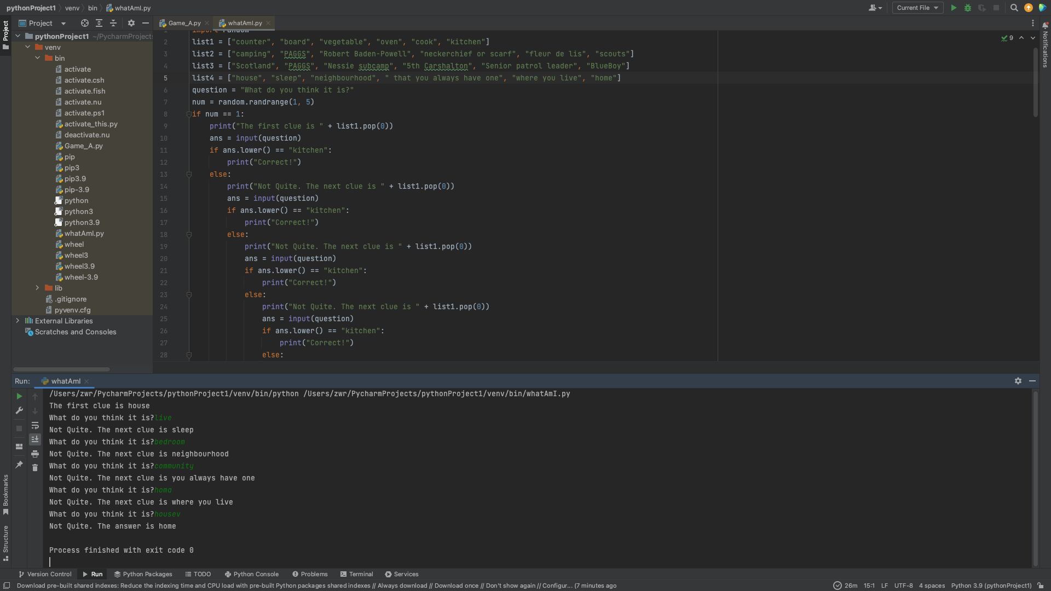
Task: Click Python 3.9 interpreter in status bar
Action: (x=991, y=586)
